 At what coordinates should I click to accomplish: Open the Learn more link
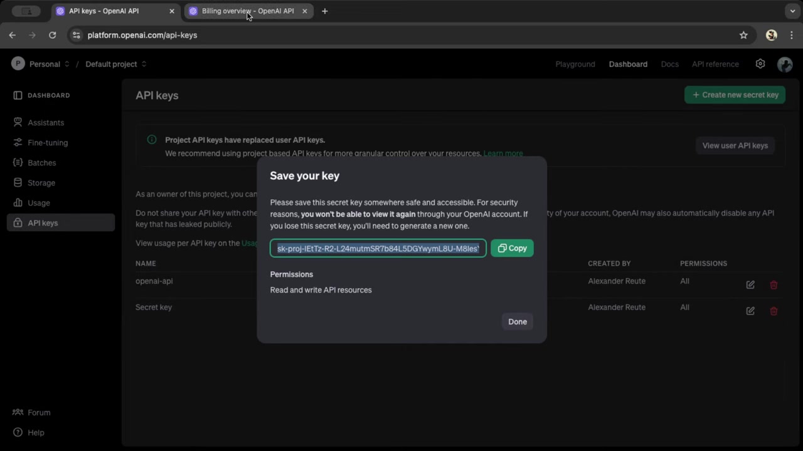coord(503,153)
